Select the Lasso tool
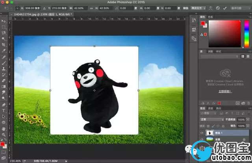Image resolution: width=252 pixels, height=163 pixels. (4, 33)
